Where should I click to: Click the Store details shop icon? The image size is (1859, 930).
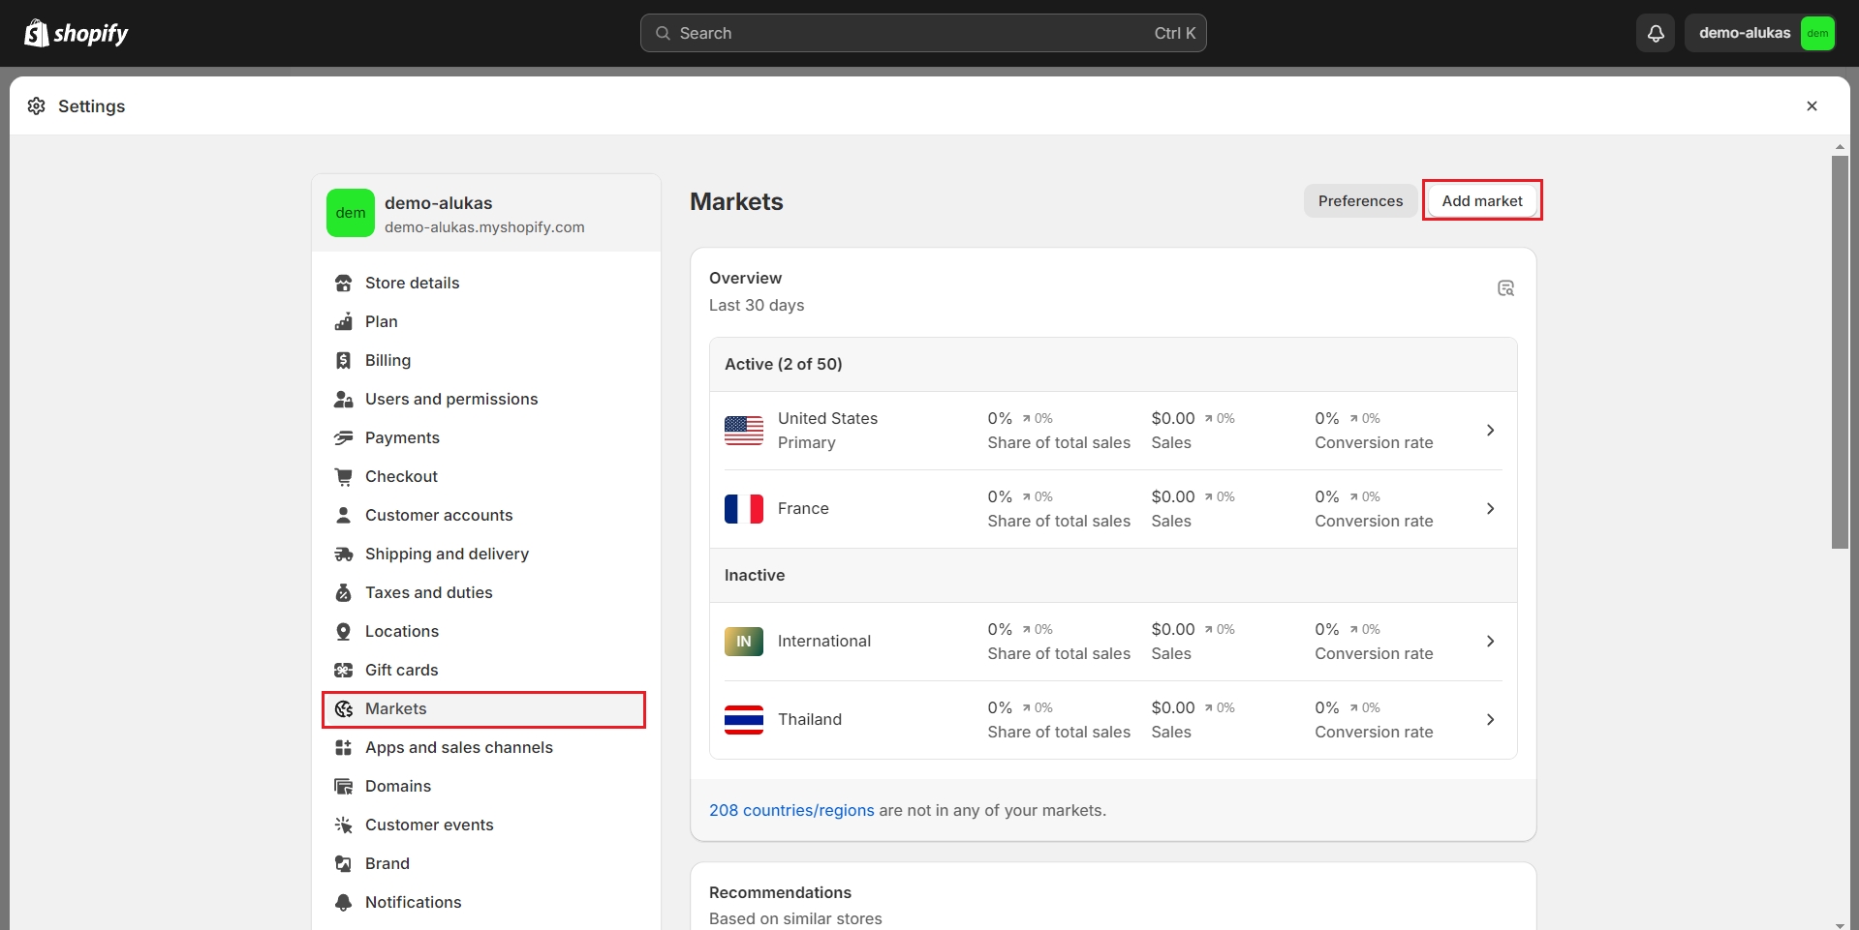tap(343, 284)
